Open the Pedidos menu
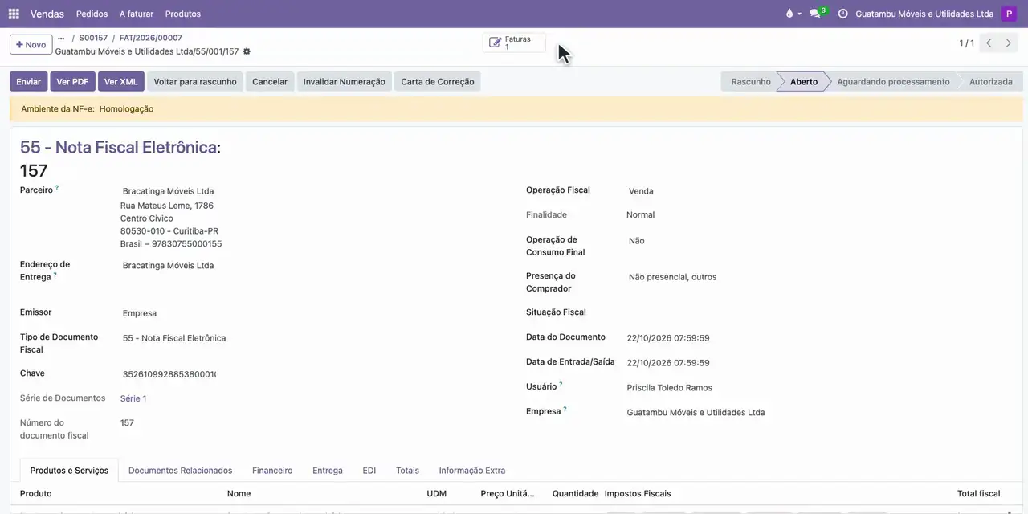This screenshot has width=1028, height=514. tap(92, 14)
